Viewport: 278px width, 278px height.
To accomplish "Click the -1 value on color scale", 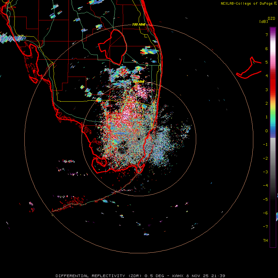I will [x=265, y=145].
